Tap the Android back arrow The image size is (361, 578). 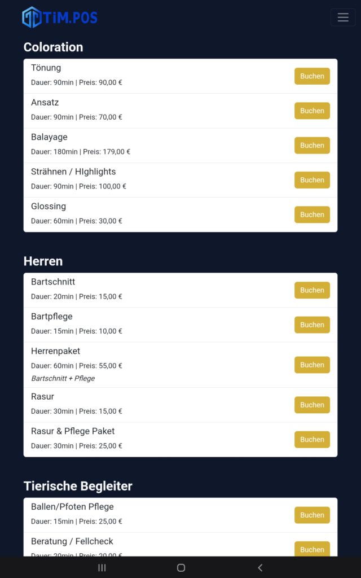(259, 568)
